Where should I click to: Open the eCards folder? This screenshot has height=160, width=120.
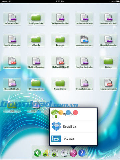coord(36,41)
